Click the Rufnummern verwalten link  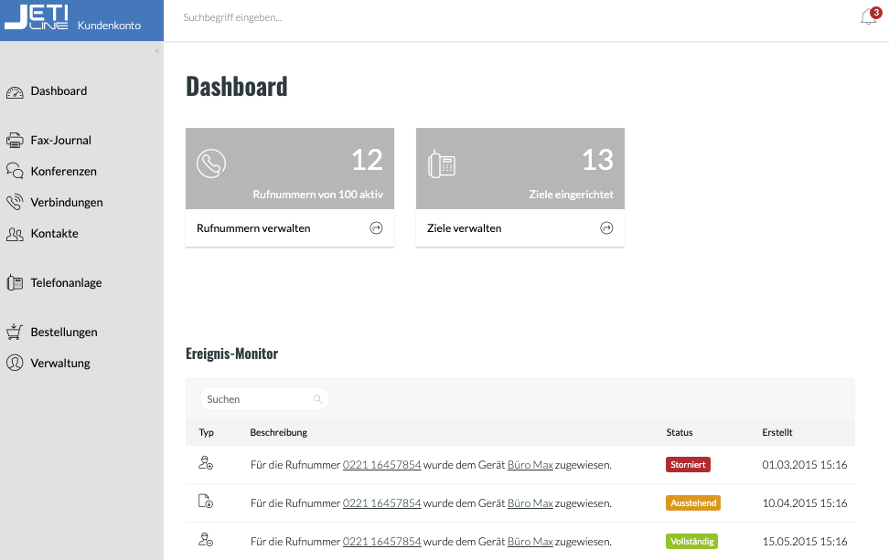253,228
